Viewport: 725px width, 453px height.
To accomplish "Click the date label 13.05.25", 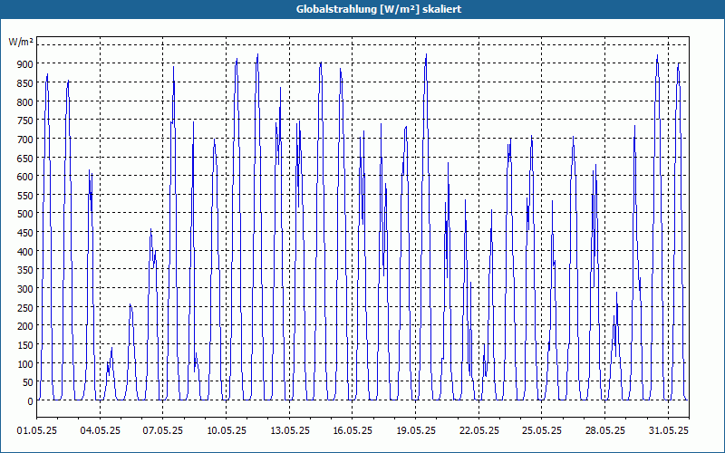I will tap(290, 431).
